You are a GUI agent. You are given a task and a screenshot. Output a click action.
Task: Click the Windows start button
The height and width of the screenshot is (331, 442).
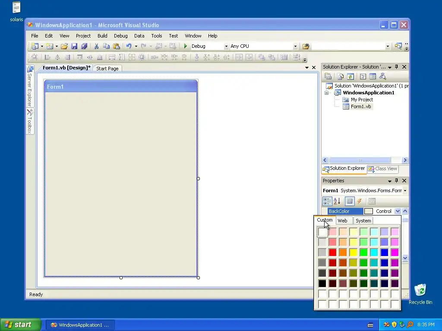[20, 325]
